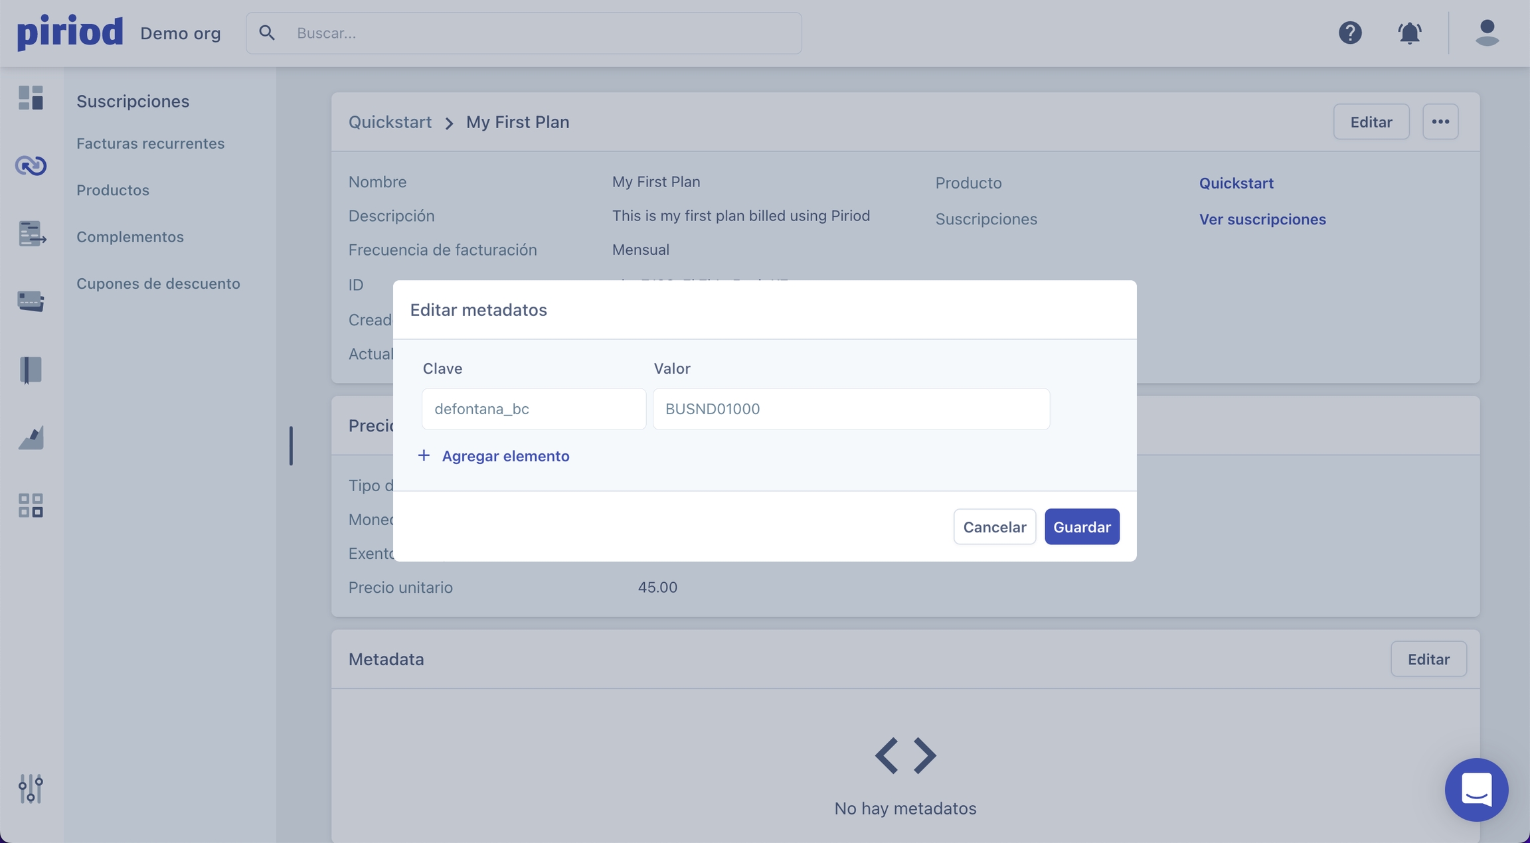Open the chat support widget
Screen dimensions: 1530x843
[1476, 789]
